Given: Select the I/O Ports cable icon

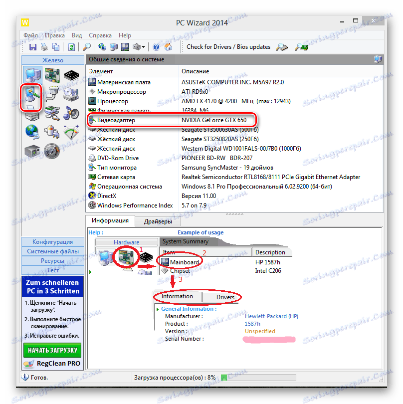Looking at the screenshot, I should pos(51,94).
